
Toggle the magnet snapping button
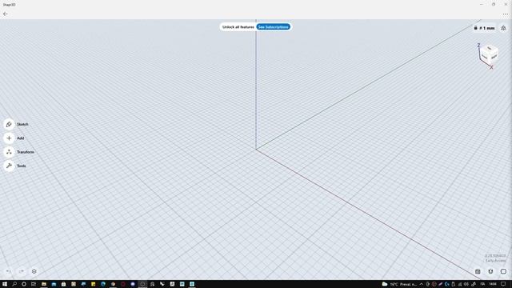pos(490,271)
